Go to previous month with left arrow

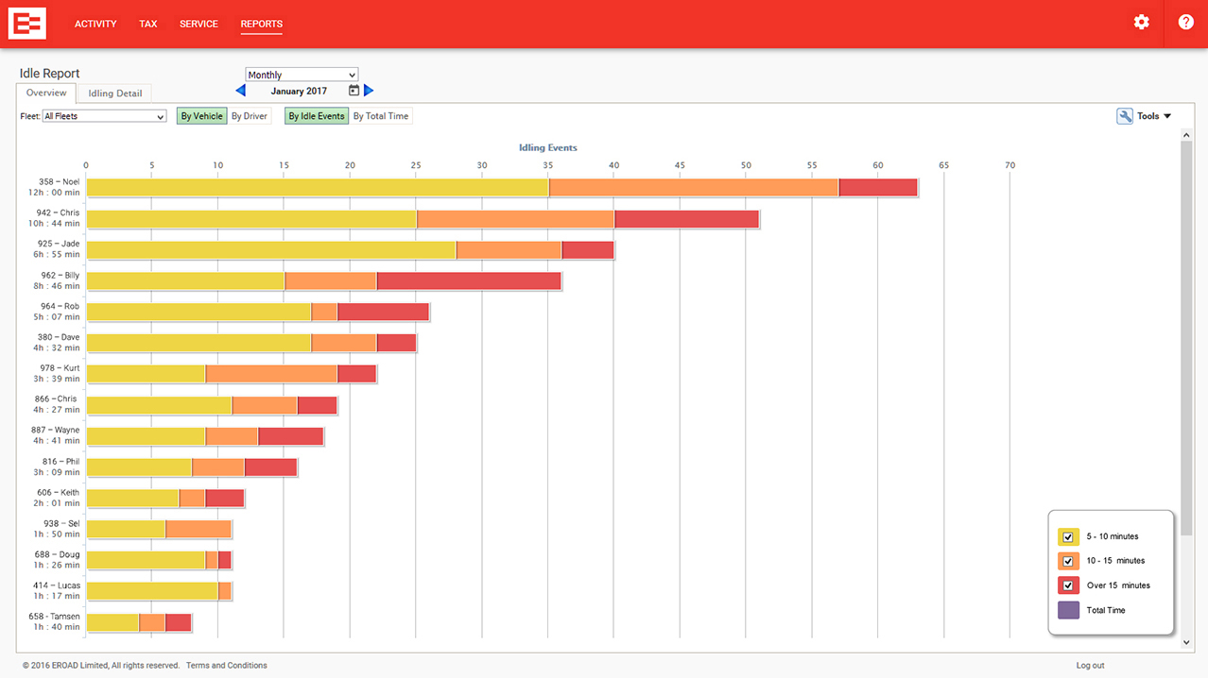[x=240, y=91]
